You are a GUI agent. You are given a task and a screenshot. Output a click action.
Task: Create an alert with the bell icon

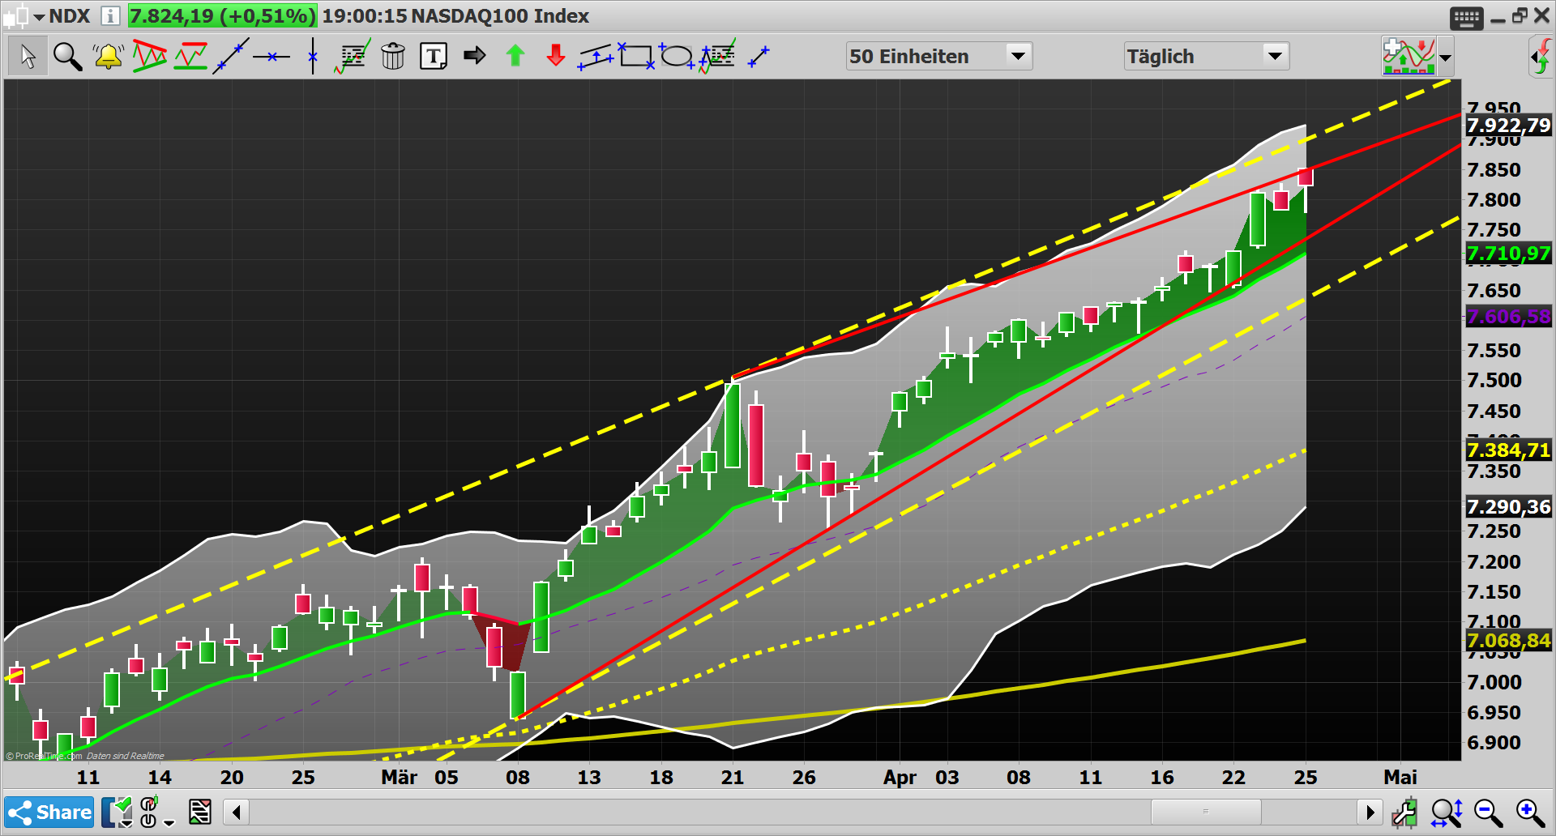pos(108,56)
